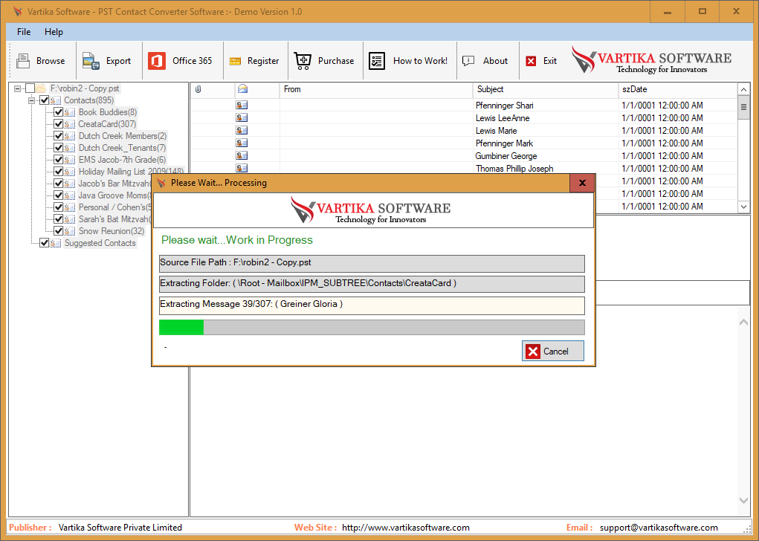Click the How to Work checklist icon

pyautogui.click(x=377, y=61)
